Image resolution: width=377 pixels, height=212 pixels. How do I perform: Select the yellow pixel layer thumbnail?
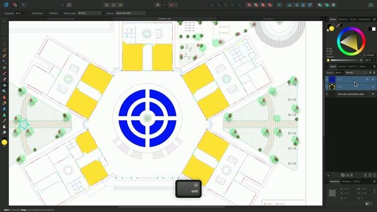332,87
